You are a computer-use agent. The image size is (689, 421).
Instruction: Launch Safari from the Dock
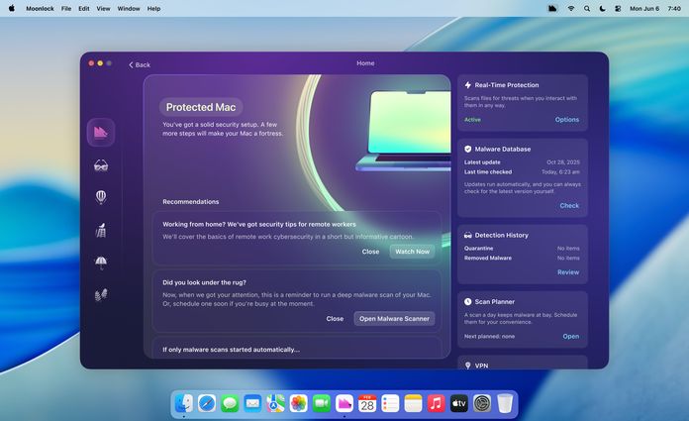[x=207, y=403]
